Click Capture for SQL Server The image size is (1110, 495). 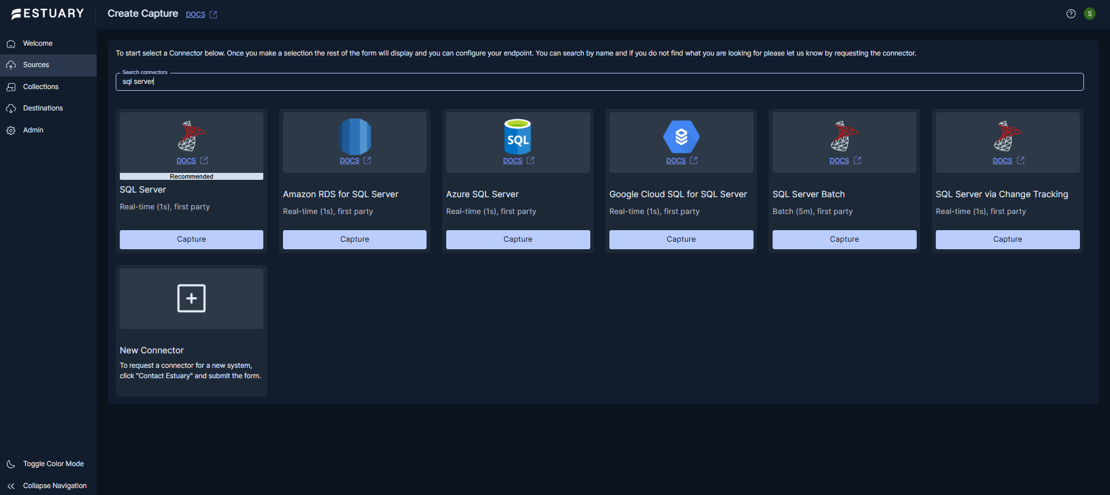[192, 239]
